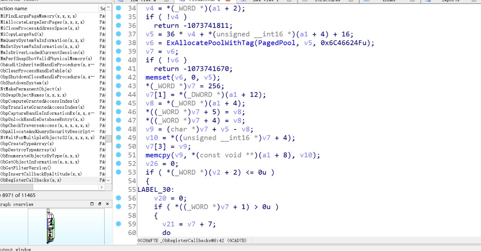Toggle breakpoint dot on line 41
The image size is (481, 251).
pyautogui.click(x=119, y=68)
